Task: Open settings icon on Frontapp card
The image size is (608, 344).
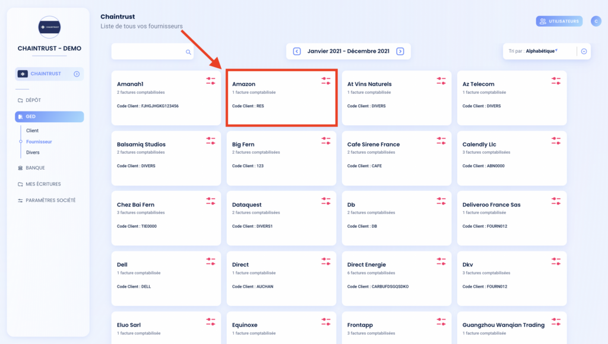Action: 441,322
